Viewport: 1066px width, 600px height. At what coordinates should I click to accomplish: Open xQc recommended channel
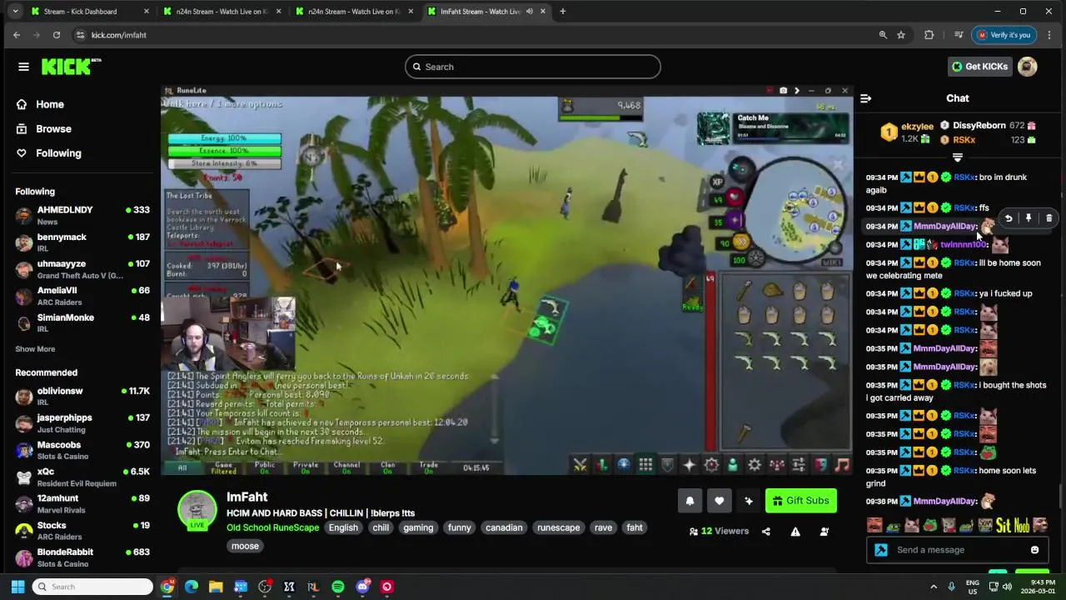point(82,477)
